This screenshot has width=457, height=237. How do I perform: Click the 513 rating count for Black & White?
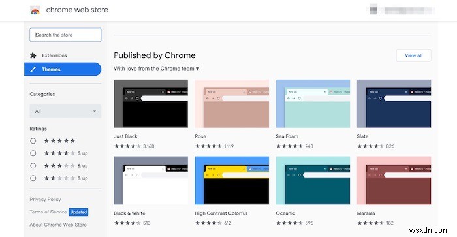point(147,223)
